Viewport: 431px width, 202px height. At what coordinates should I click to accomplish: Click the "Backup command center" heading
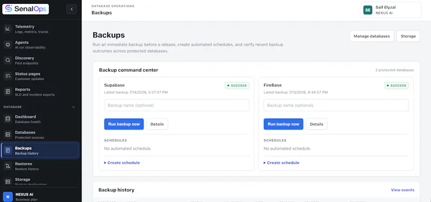129,70
